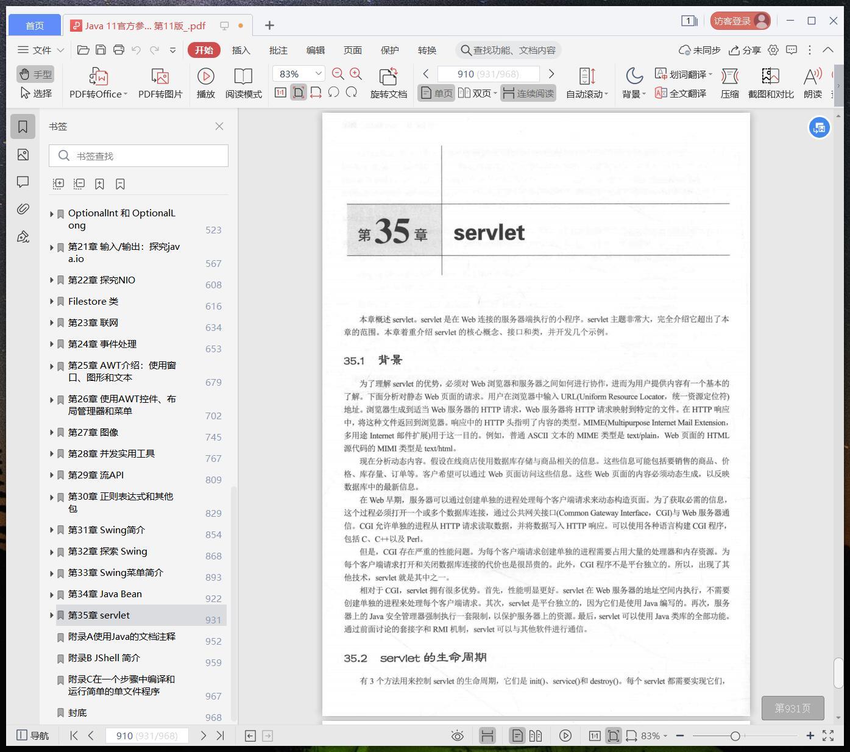This screenshot has width=850, height=752.
Task: Toggle 连续阅读 continuous reading
Action: pos(528,93)
